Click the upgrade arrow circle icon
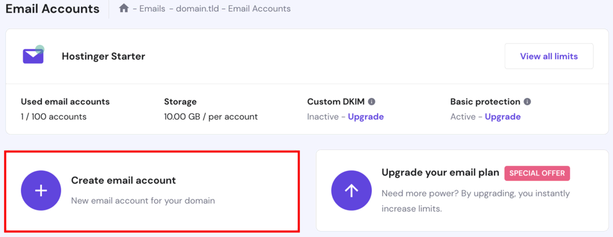Viewport: 613px width, 237px height. 351,190
